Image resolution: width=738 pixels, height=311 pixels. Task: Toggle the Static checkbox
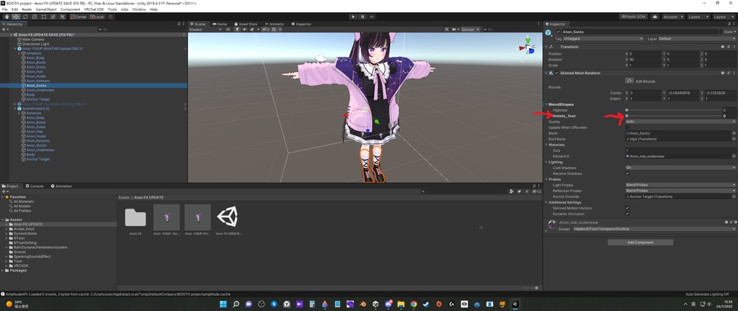coord(720,32)
